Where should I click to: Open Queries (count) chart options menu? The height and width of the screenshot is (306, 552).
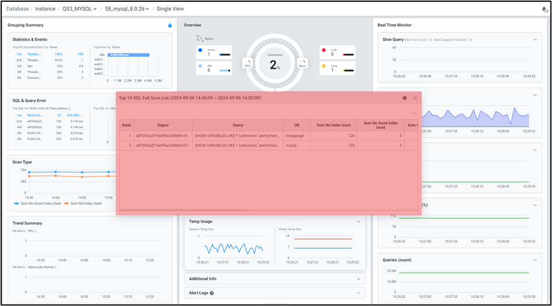(x=534, y=260)
